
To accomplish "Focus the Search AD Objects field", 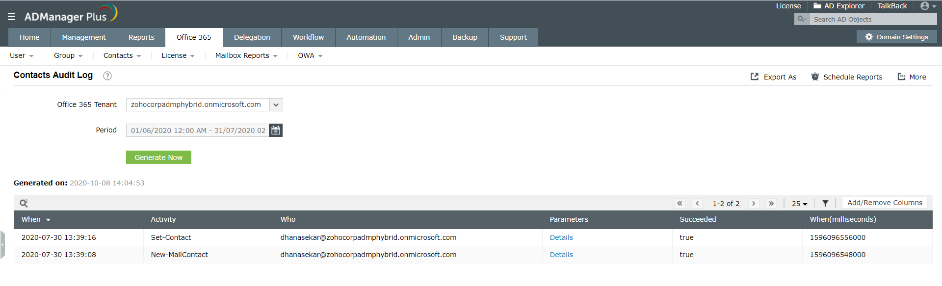I will coord(873,19).
